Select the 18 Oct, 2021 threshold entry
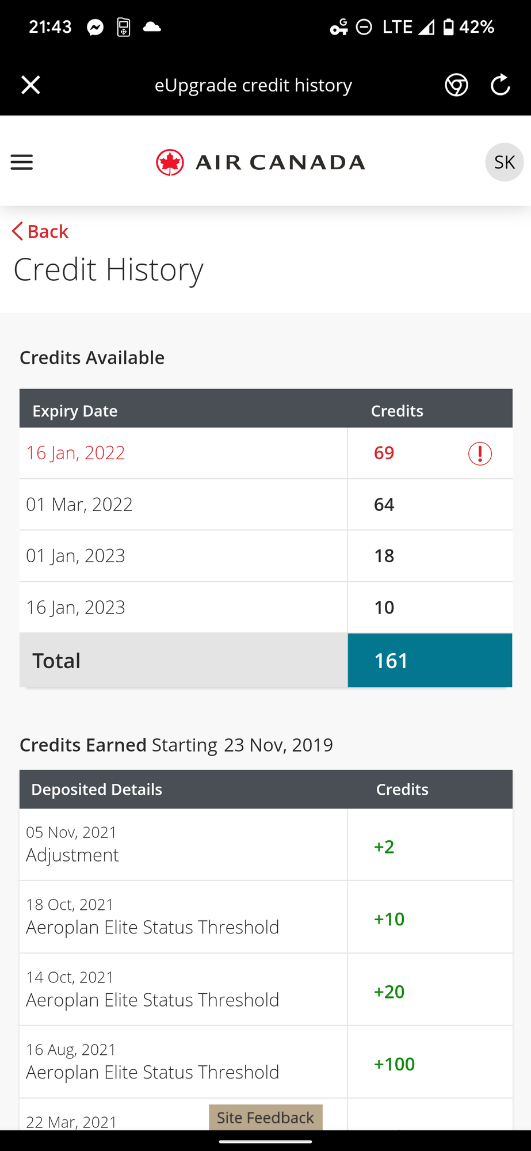The height and width of the screenshot is (1151, 531). (266, 917)
